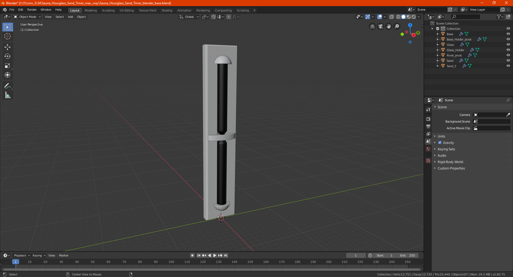Viewport: 513px width, 277px height.
Task: Toggle snapping magnet button
Action: pos(213,17)
